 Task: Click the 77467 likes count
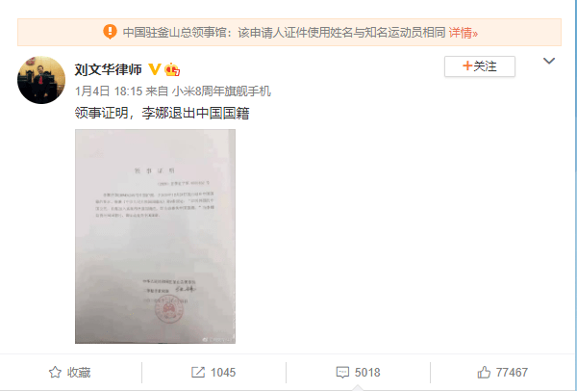click(512, 372)
